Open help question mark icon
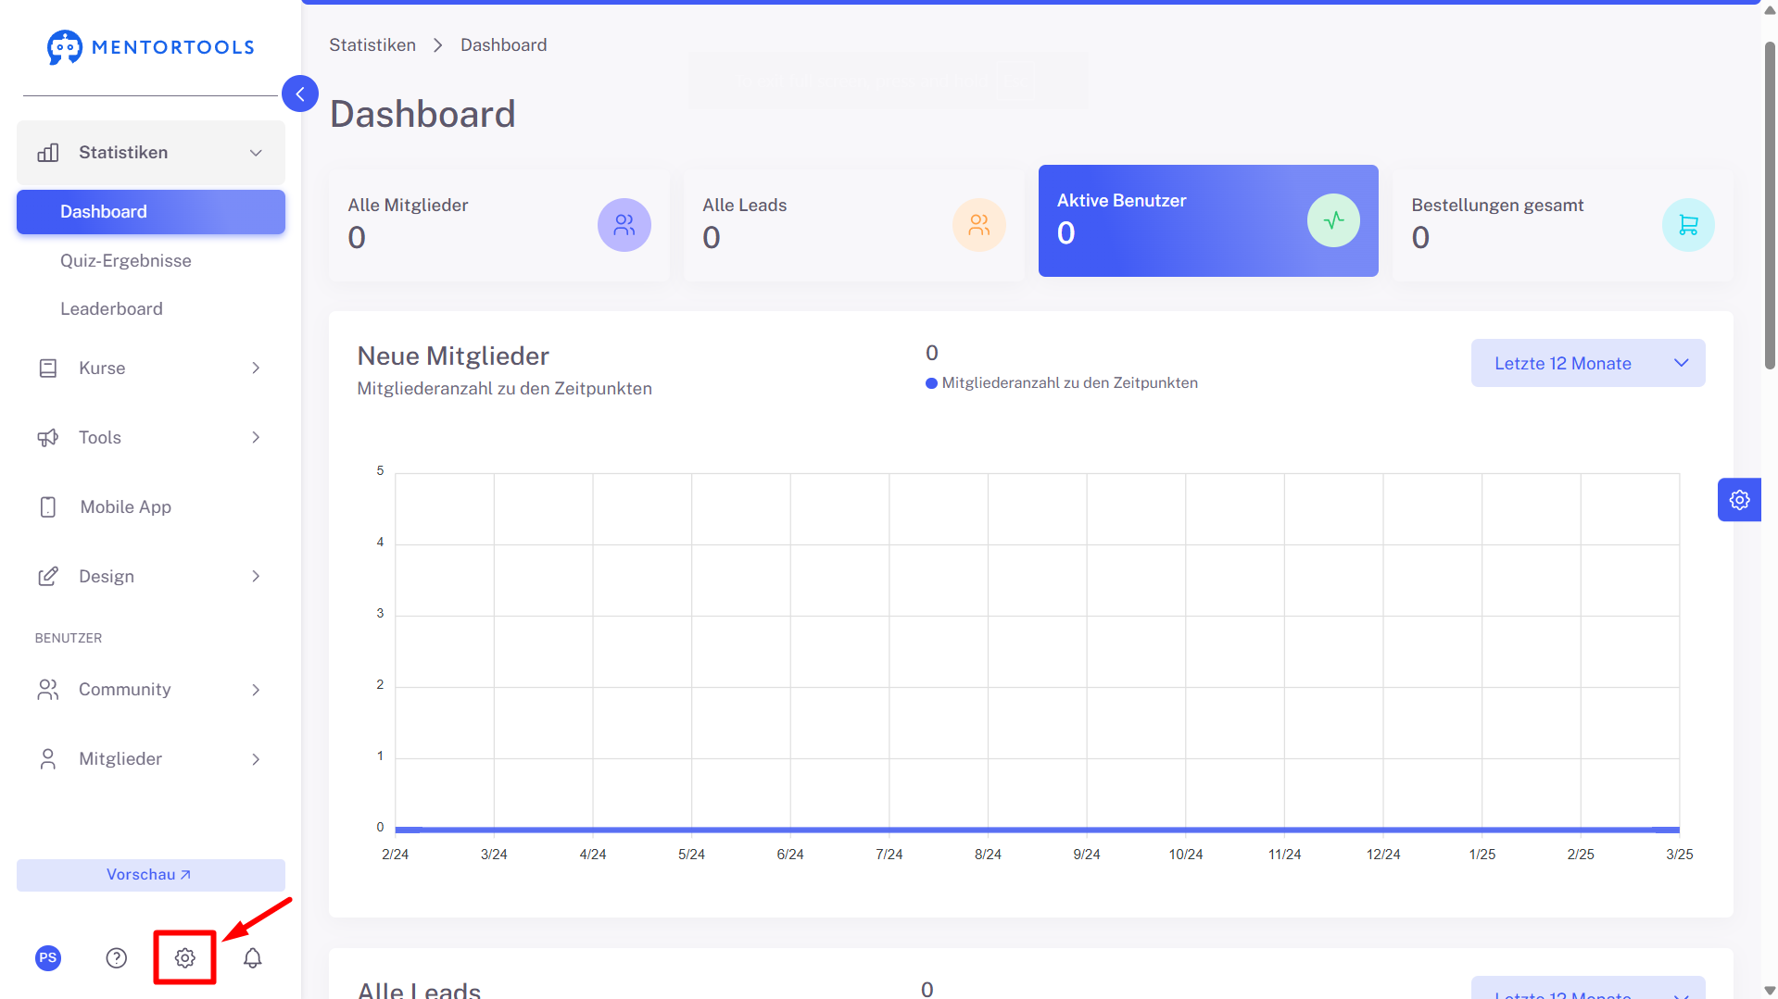The image size is (1778, 999). pyautogui.click(x=117, y=958)
